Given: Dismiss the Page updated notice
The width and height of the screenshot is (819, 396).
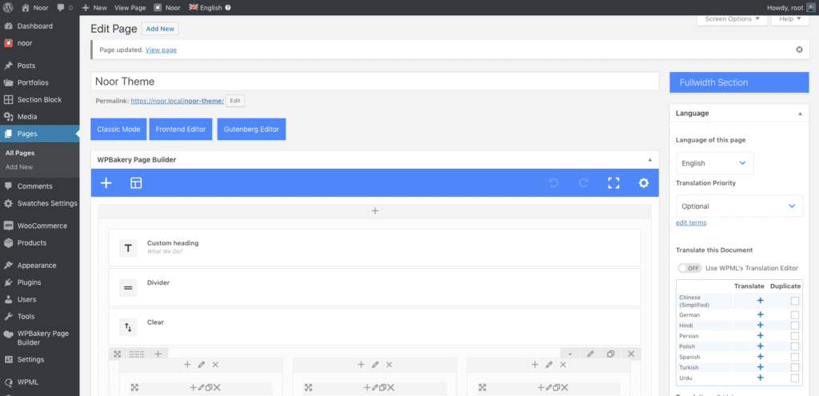Looking at the screenshot, I should click(x=799, y=50).
